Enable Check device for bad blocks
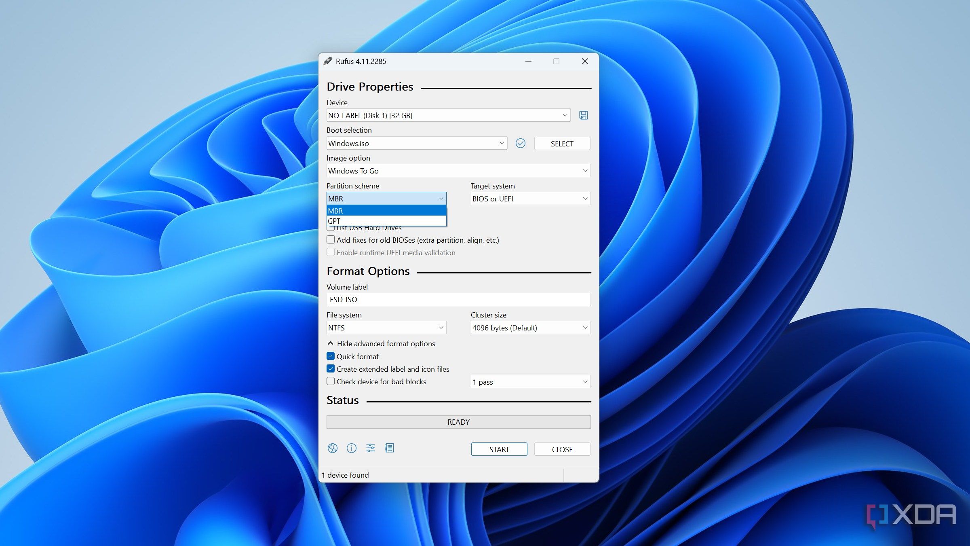 click(x=331, y=381)
